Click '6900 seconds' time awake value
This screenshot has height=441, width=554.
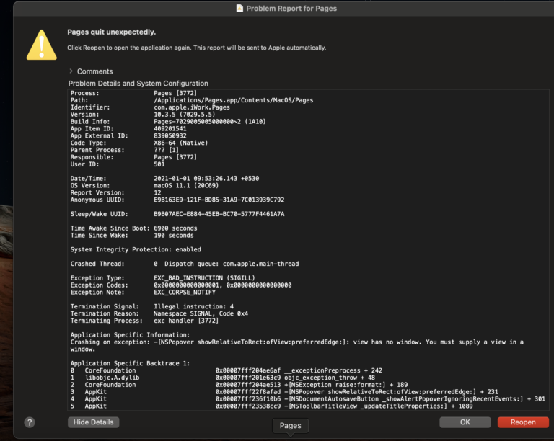pyautogui.click(x=175, y=228)
